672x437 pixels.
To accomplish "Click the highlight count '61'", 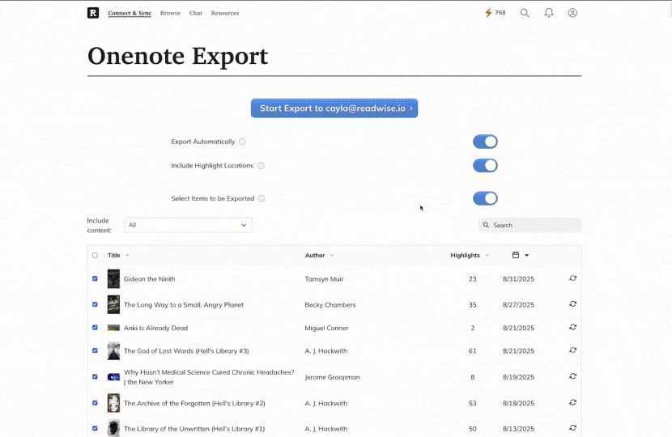I will (x=472, y=351).
